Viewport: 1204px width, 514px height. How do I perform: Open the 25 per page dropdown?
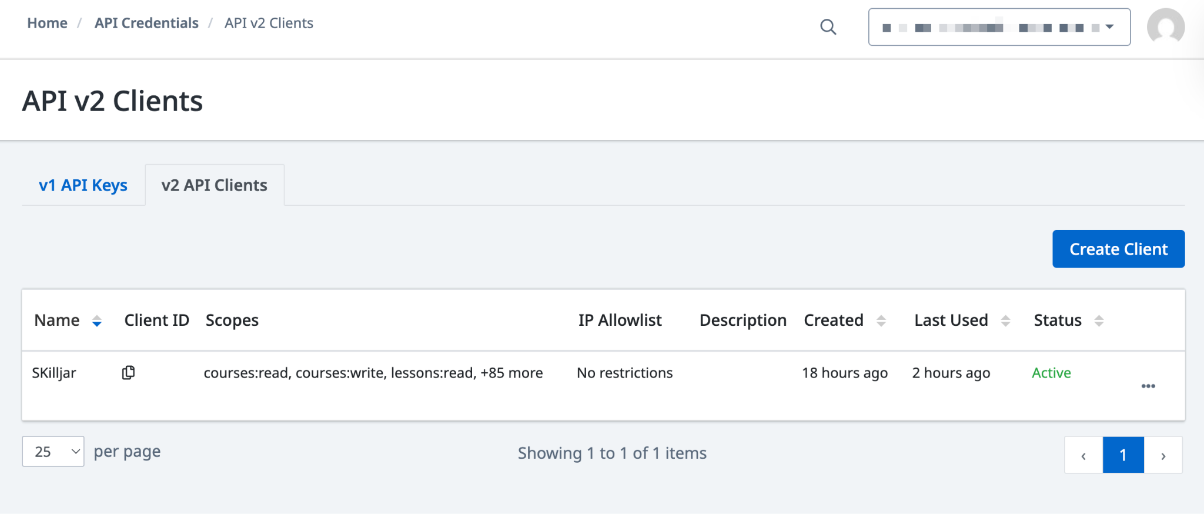pos(53,452)
